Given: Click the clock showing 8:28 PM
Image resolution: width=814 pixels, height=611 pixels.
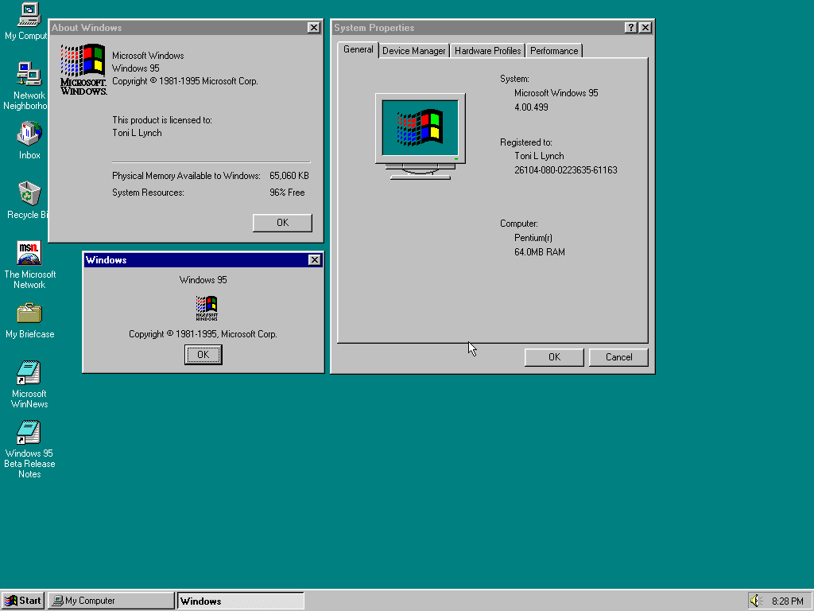Looking at the screenshot, I should 787,600.
